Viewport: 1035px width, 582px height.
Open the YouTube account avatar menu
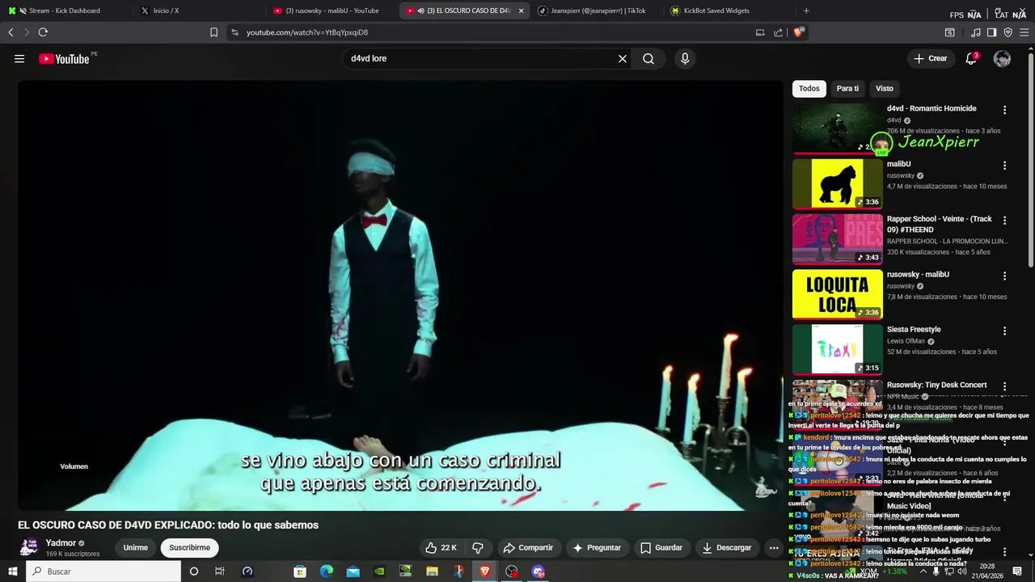pyautogui.click(x=1002, y=59)
